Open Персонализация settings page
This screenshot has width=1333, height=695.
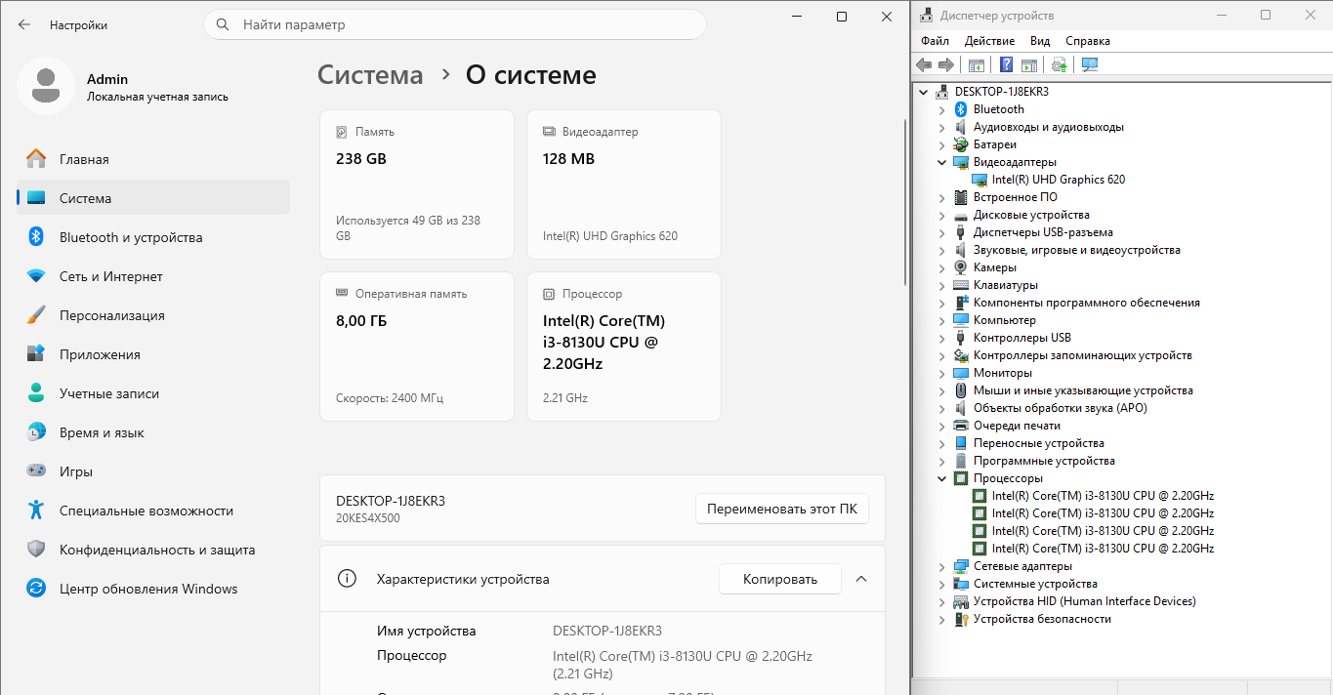point(153,315)
